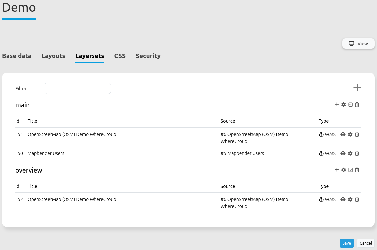Delete instance 52 in overview layerset
This screenshot has width=377, height=250.
357,199
